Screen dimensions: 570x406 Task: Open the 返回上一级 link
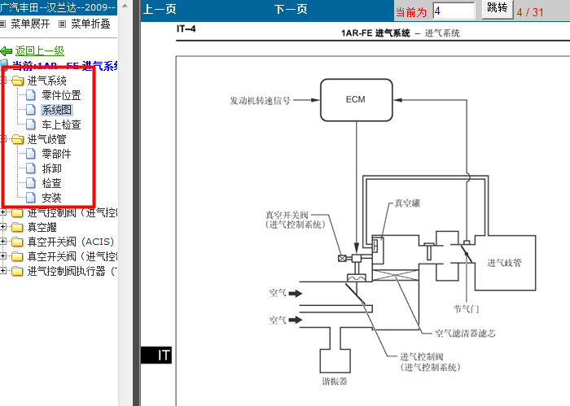pyautogui.click(x=40, y=50)
